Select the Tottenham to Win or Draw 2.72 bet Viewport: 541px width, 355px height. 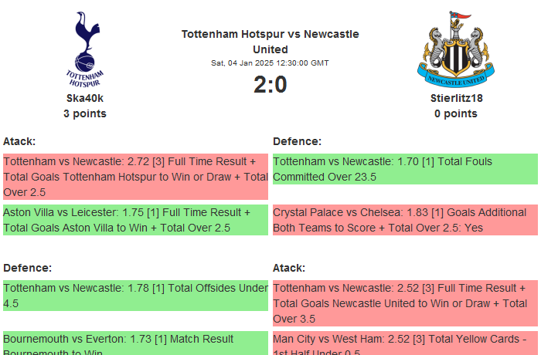point(135,177)
